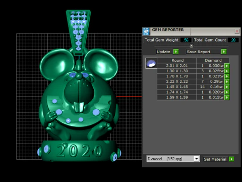Viewport: 242px width, 182px height.
Task: Click green arrow in 1.59 X 1.59 row
Action: tap(227, 97)
